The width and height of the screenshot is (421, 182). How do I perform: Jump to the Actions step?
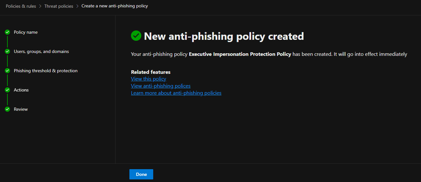point(21,90)
